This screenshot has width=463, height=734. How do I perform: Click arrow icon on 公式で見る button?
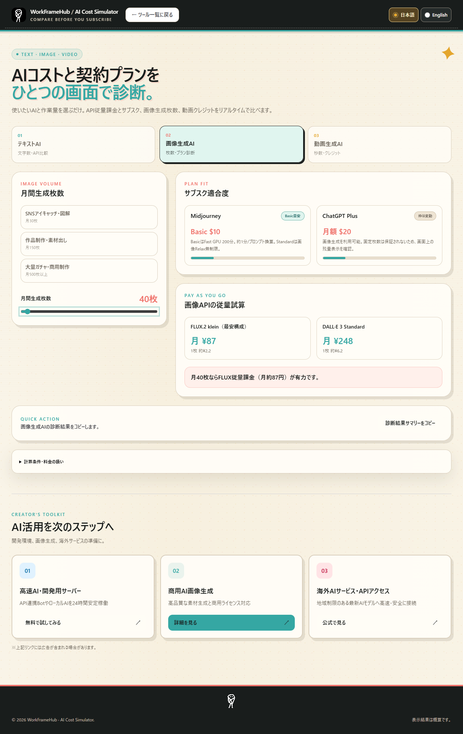click(435, 623)
